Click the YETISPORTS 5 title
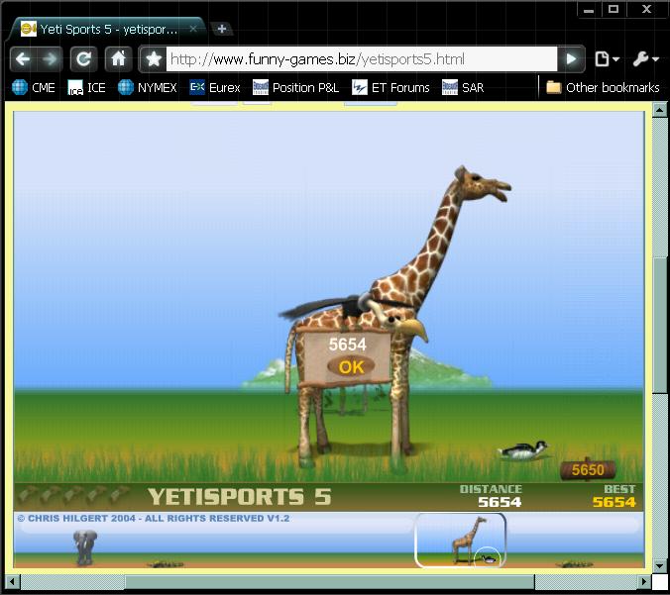 click(239, 496)
